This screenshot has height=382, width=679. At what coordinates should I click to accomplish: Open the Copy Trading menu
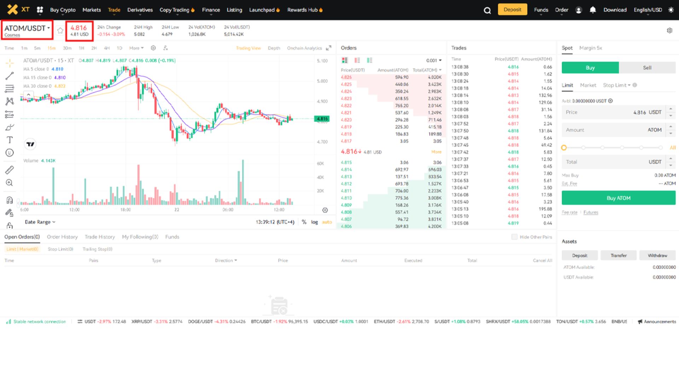[177, 10]
